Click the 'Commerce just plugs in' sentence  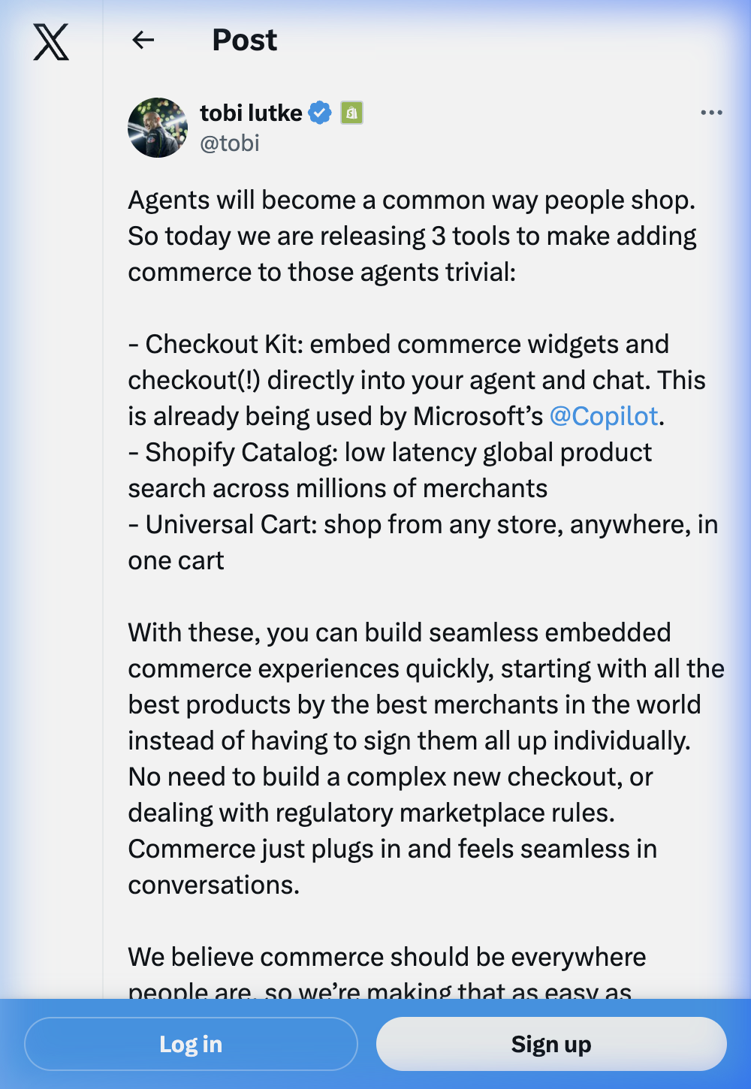(391, 849)
